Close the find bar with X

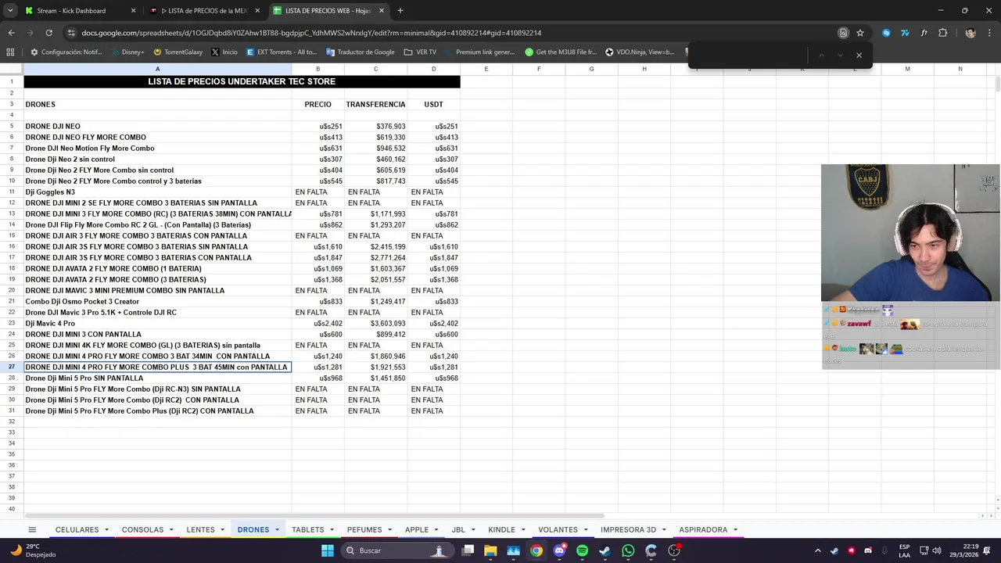[x=859, y=55]
